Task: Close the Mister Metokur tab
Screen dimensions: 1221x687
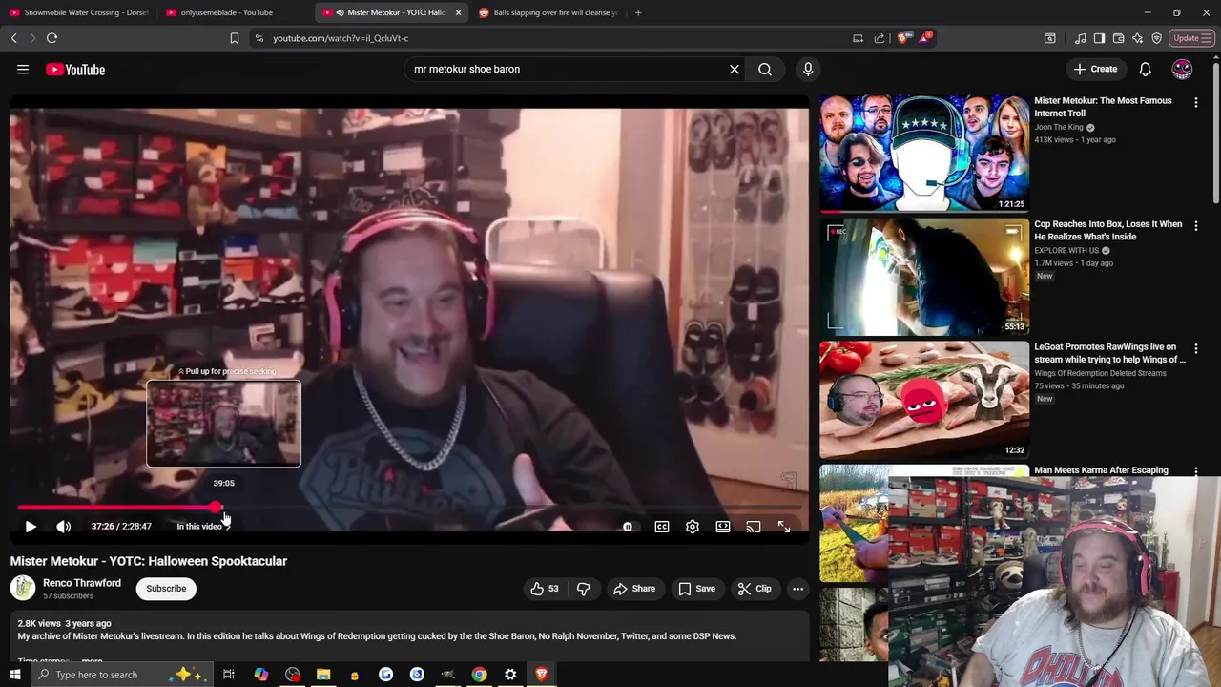Action: [458, 12]
